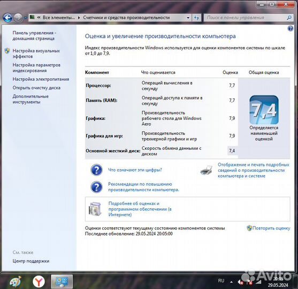This screenshot has height=289, width=298.
Task: Close the performance window
Action: pyautogui.click(x=286, y=4)
